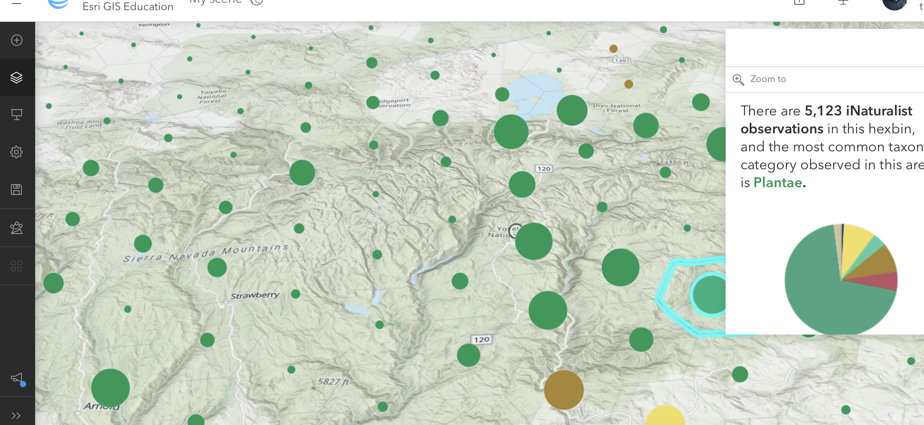The image size is (924, 425).
Task: Click the 5,123 iNaturalist observations text
Action: [x=826, y=120]
